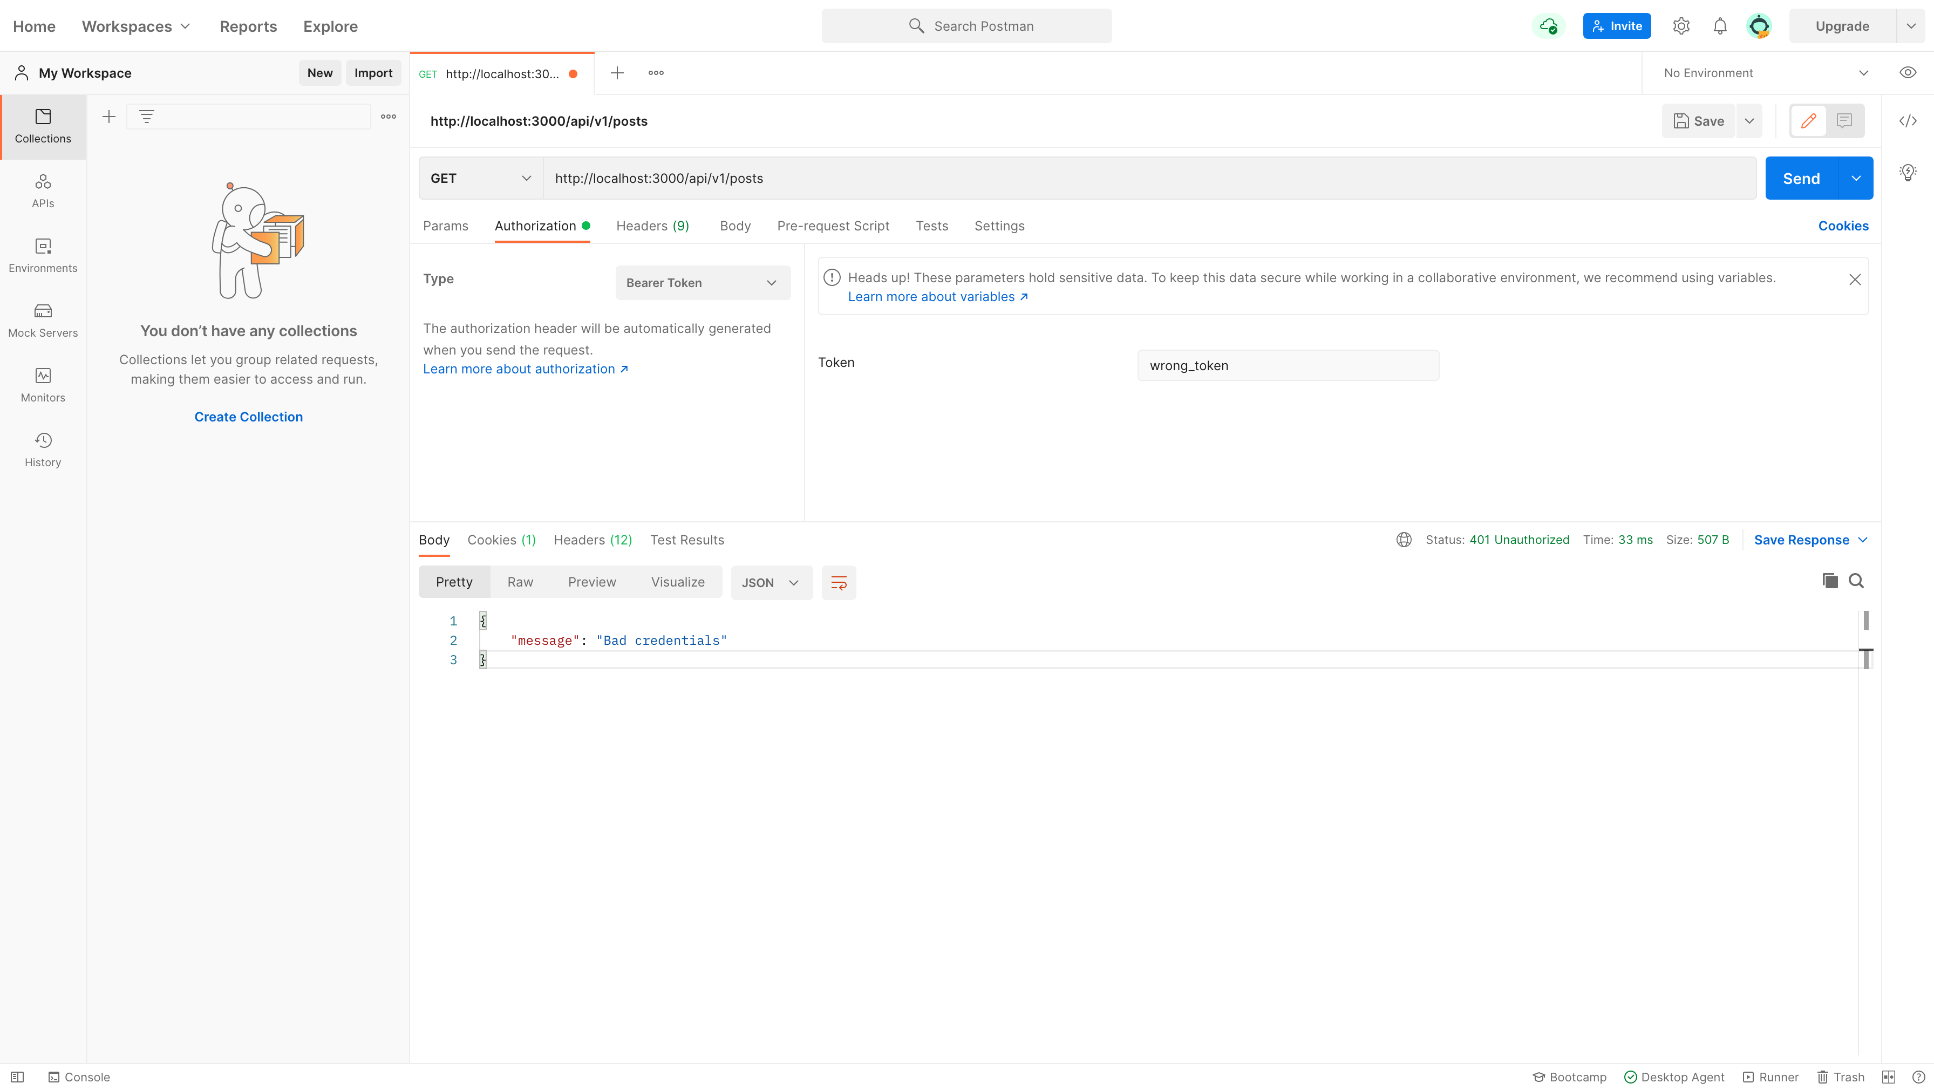Click the Token input field
The height and width of the screenshot is (1090, 1934).
[x=1288, y=366]
